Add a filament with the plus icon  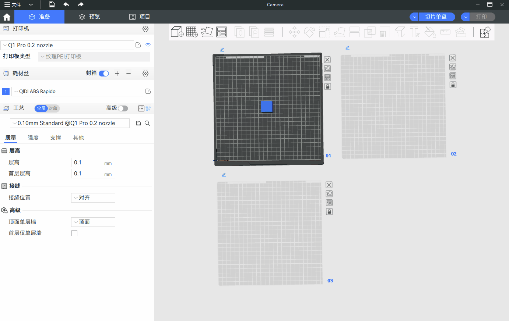tap(117, 74)
